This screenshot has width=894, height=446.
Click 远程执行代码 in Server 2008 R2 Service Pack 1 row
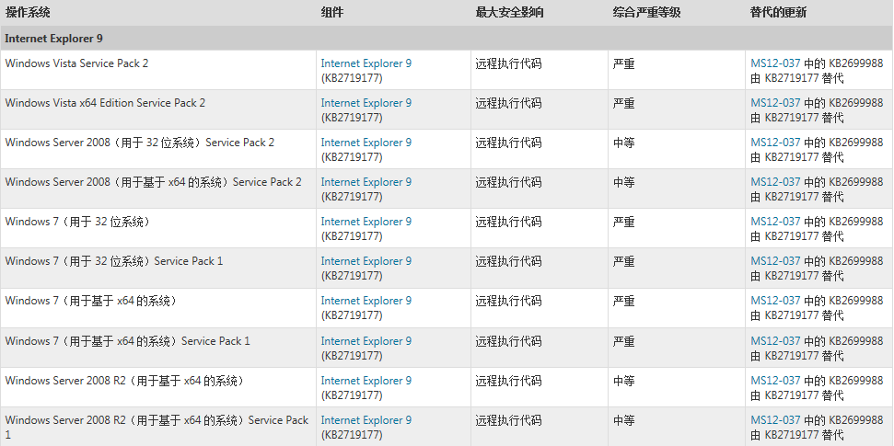tap(508, 420)
